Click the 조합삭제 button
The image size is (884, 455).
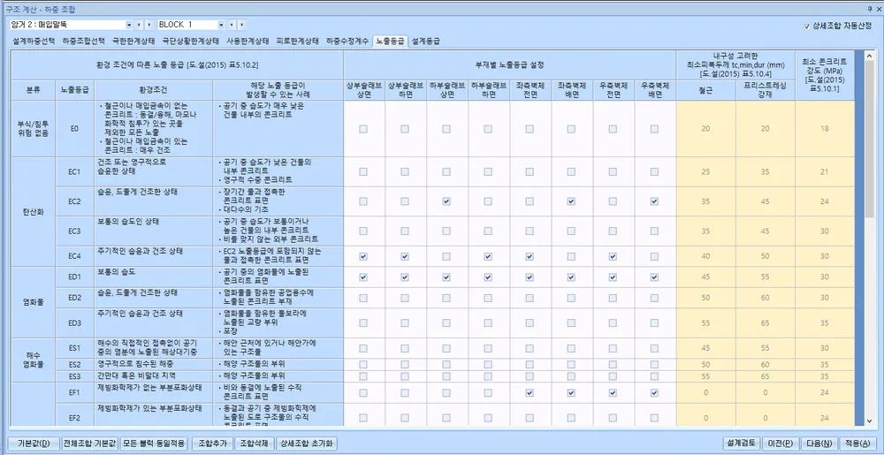tap(255, 444)
